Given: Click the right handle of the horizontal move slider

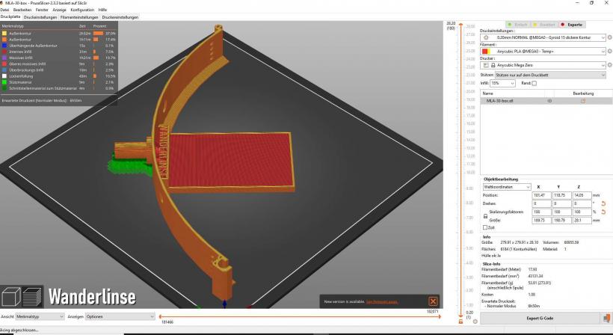Looking at the screenshot, I should (x=440, y=316).
